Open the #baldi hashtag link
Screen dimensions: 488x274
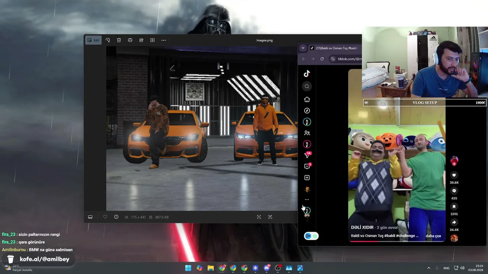(389, 236)
